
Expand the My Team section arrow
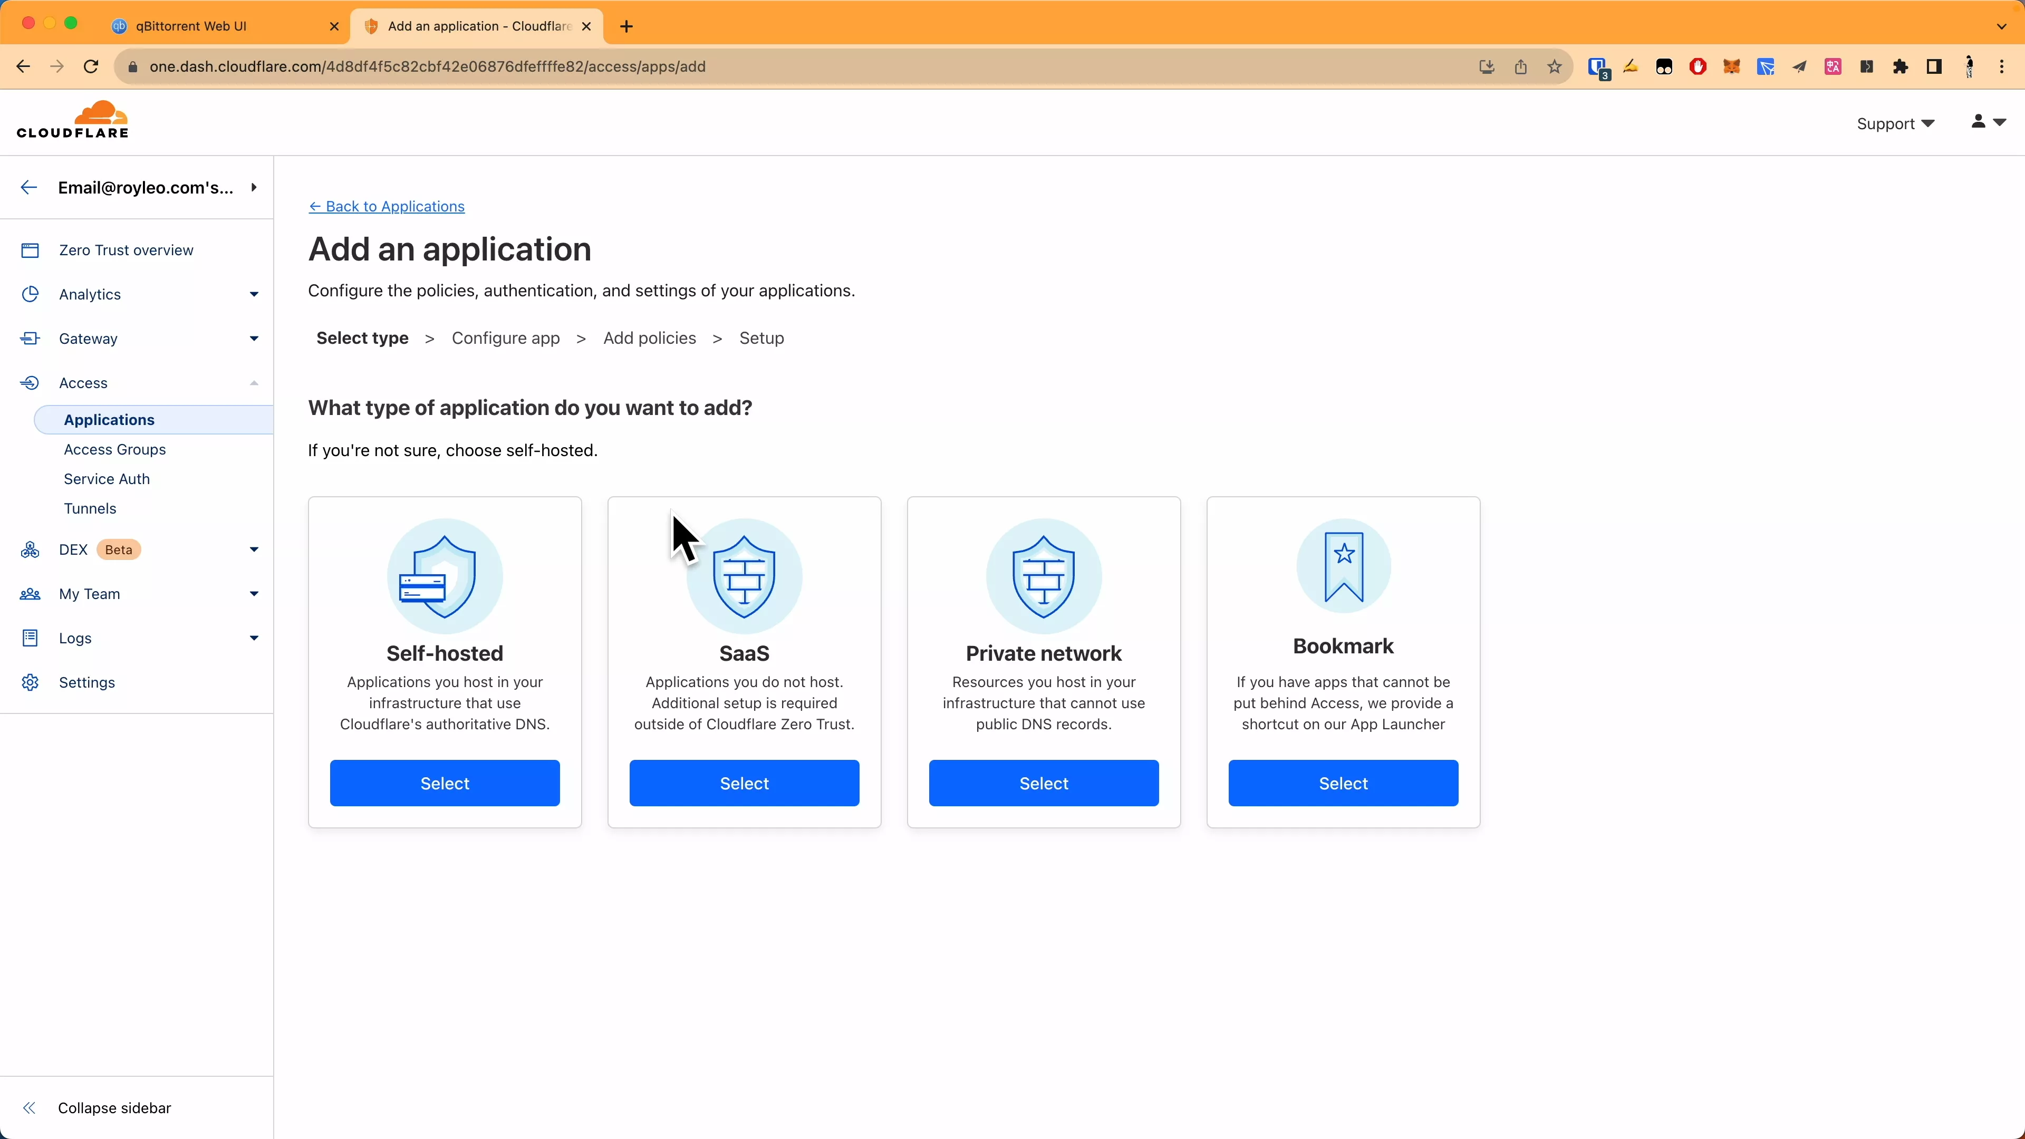click(254, 594)
